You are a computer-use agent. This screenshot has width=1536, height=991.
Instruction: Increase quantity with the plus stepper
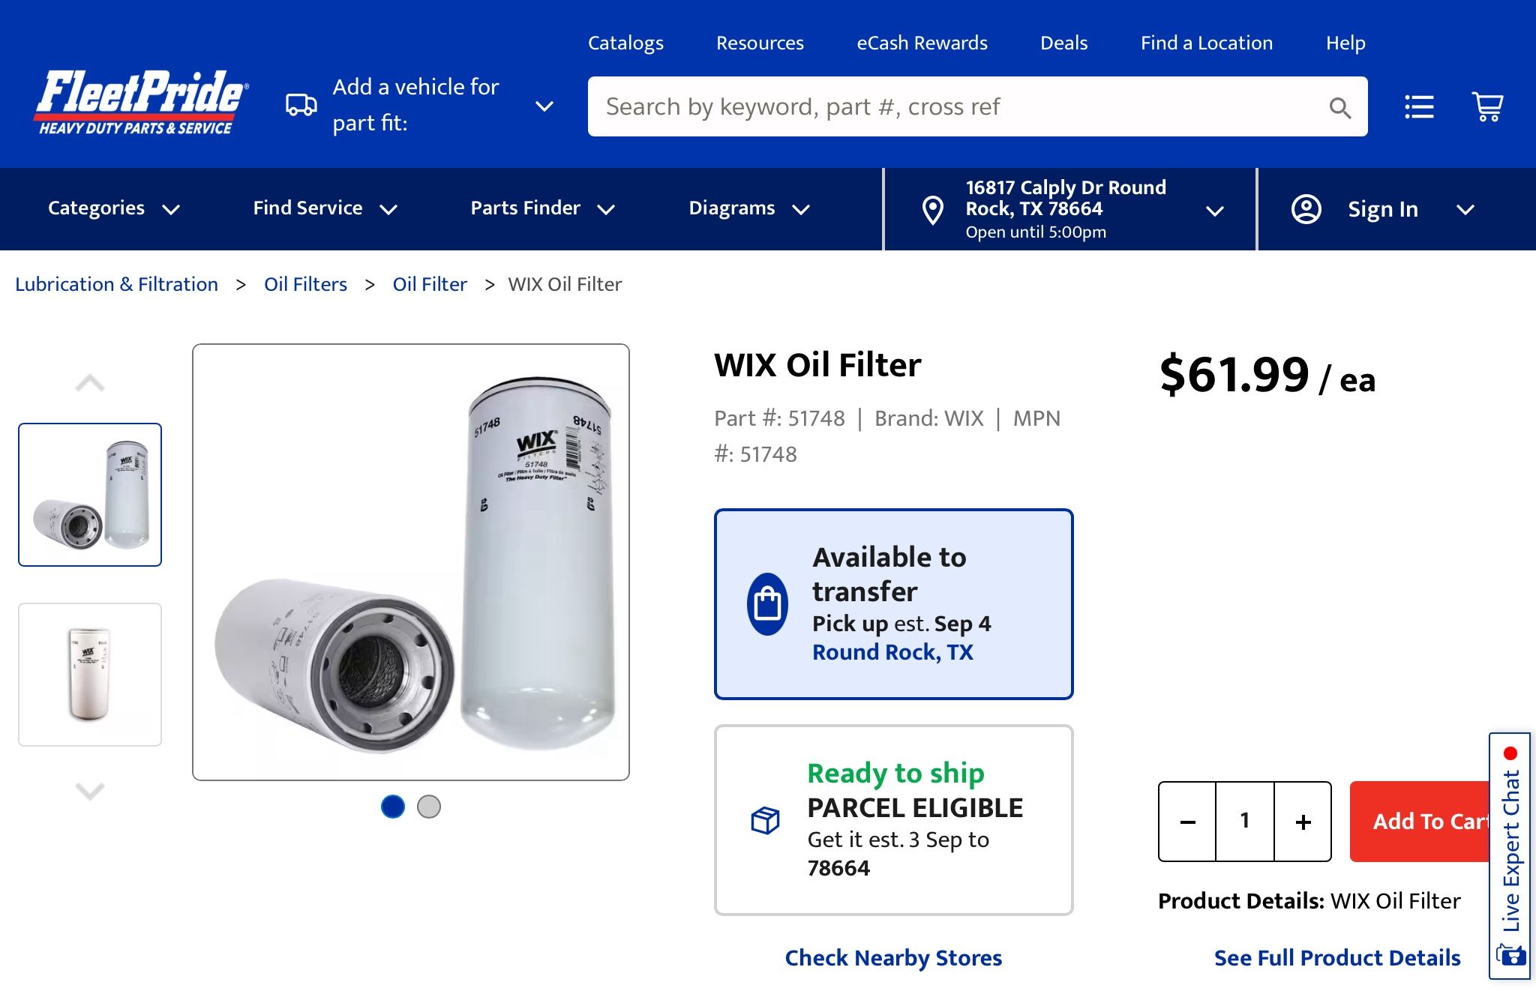pos(1302,821)
